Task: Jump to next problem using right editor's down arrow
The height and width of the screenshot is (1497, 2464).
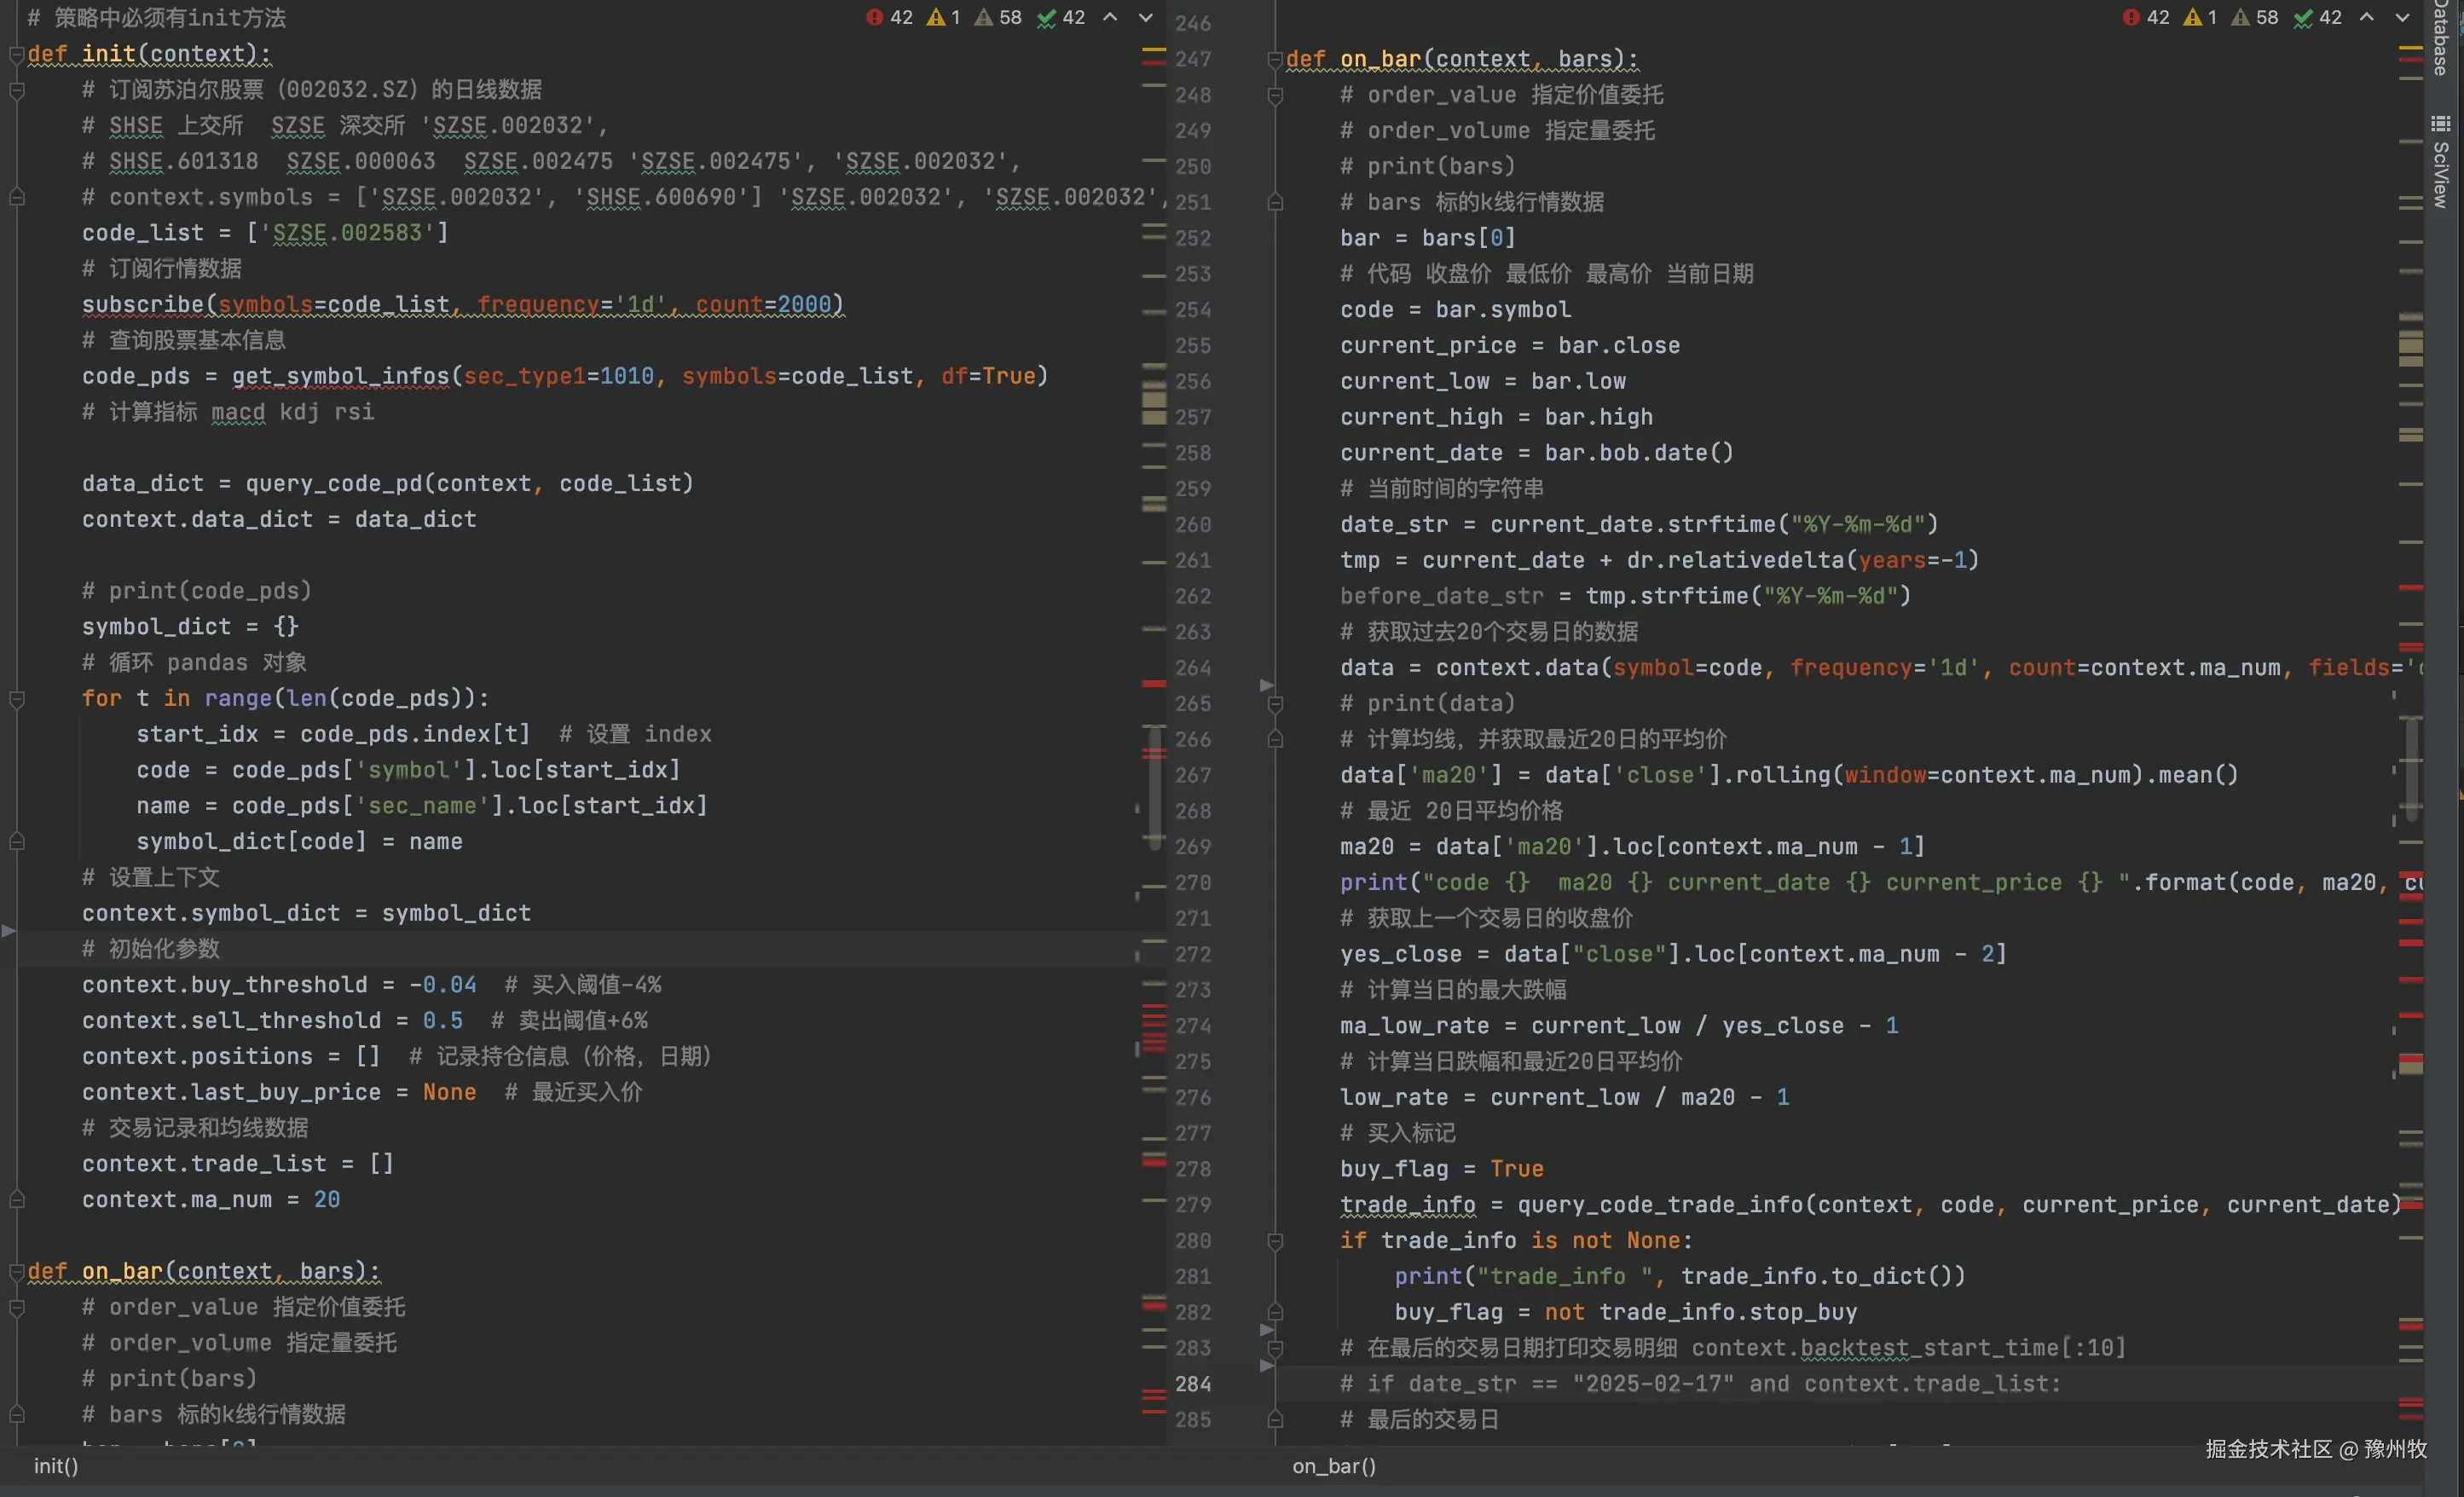Action: coord(2403,17)
